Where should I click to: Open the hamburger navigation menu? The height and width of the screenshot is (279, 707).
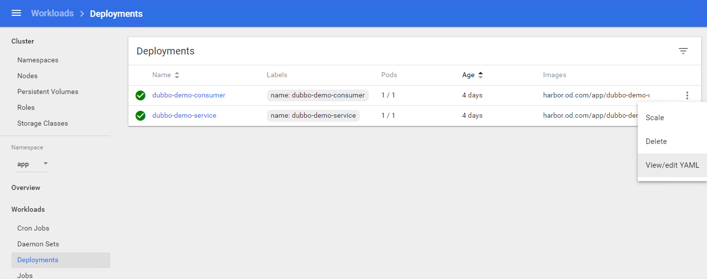coord(16,13)
